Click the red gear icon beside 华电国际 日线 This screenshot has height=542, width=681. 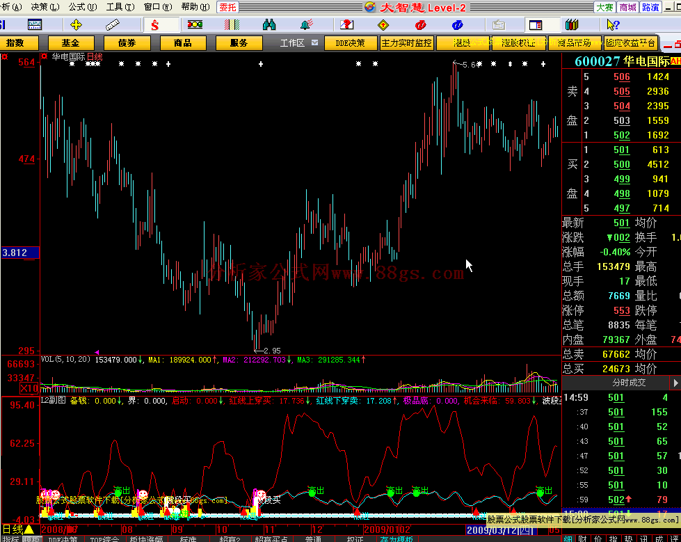pos(44,56)
